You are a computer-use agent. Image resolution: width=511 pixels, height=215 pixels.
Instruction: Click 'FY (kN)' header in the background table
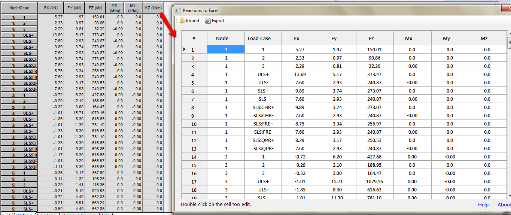74,8
